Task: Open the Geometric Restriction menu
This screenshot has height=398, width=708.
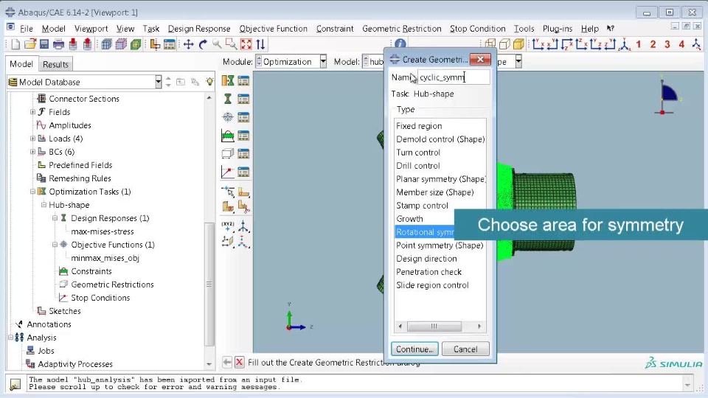Action: [401, 29]
